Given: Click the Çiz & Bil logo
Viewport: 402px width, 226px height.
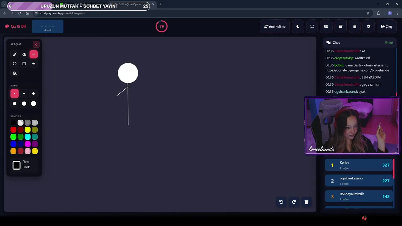Looking at the screenshot, I should tap(15, 26).
